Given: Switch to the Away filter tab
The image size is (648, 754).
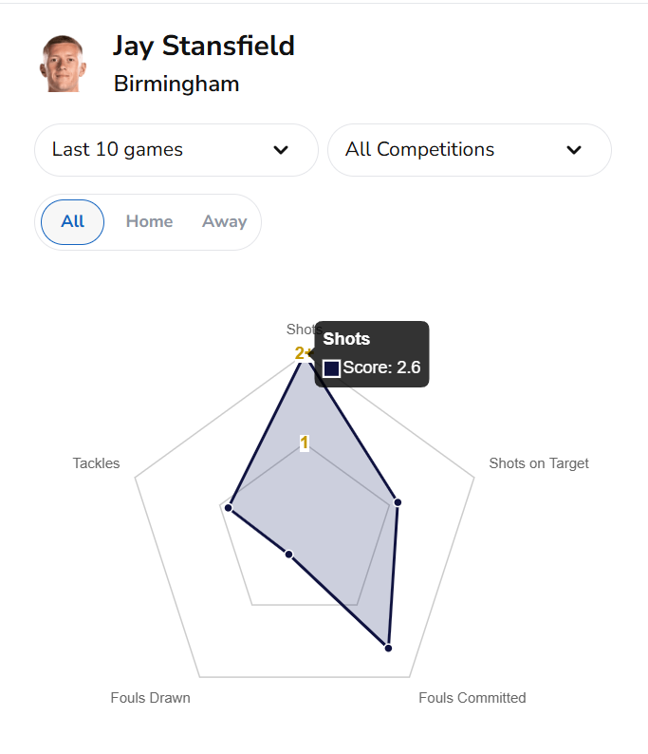Looking at the screenshot, I should click(224, 222).
